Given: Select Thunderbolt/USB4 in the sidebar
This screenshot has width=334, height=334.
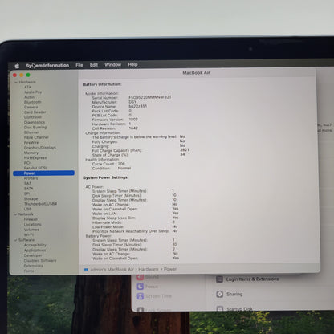Looking at the screenshot, I should point(40,204).
